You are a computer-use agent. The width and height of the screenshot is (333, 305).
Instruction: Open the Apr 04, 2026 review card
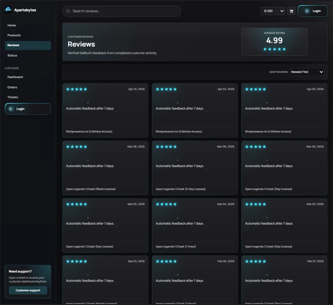[195, 111]
